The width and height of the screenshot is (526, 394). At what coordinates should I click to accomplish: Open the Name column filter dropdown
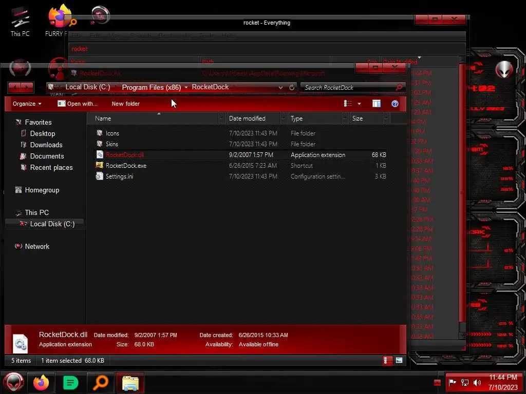(221, 119)
